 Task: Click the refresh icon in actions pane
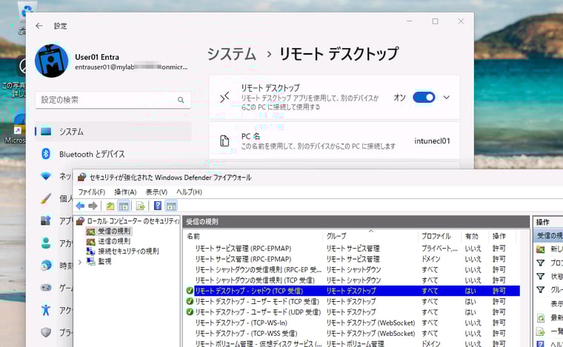coord(541,317)
